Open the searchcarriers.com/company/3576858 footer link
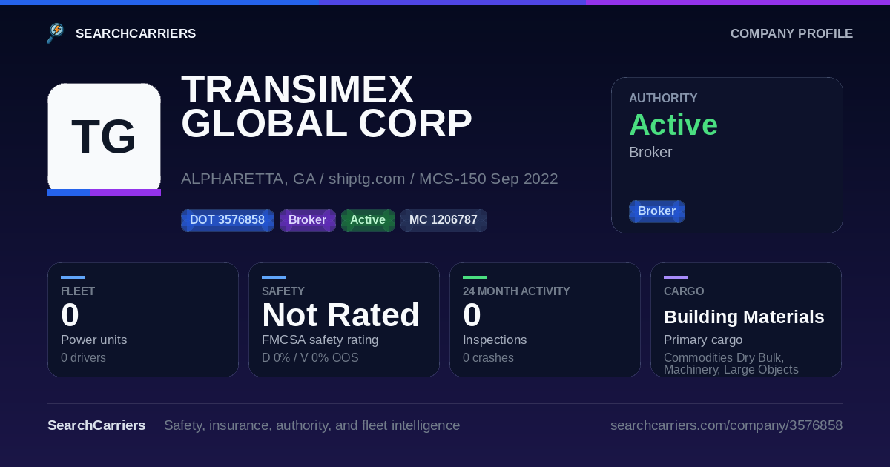The image size is (890, 467). tap(726, 425)
